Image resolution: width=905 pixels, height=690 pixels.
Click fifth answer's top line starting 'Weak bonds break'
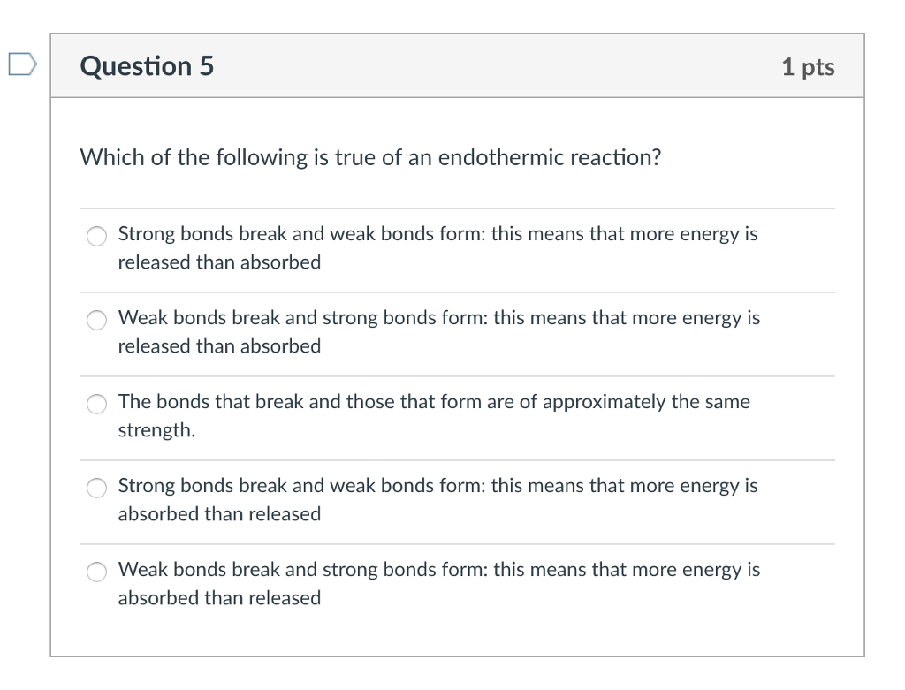tap(438, 570)
